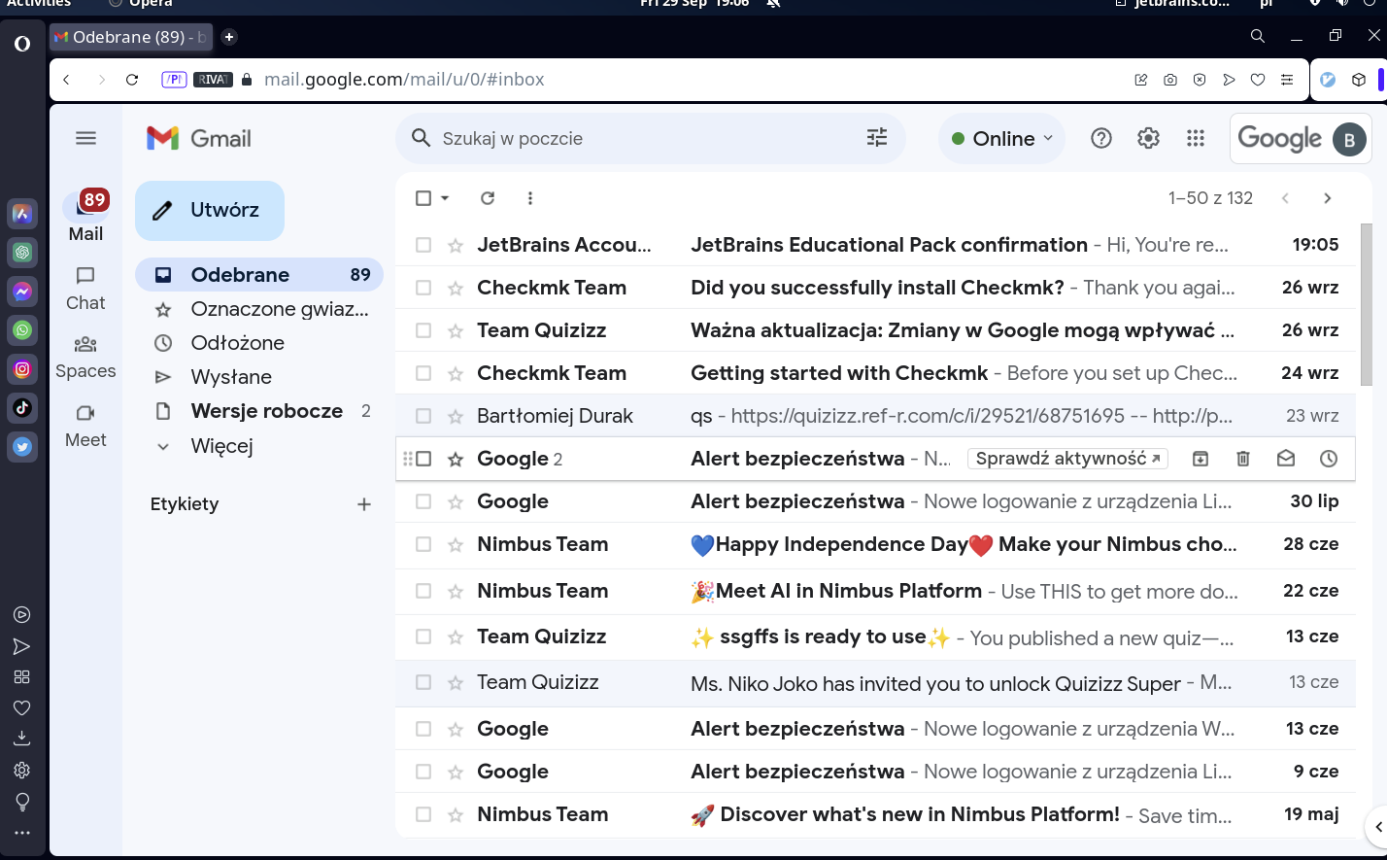Click Utwórz to compose email
1387x860 pixels.
[210, 210]
